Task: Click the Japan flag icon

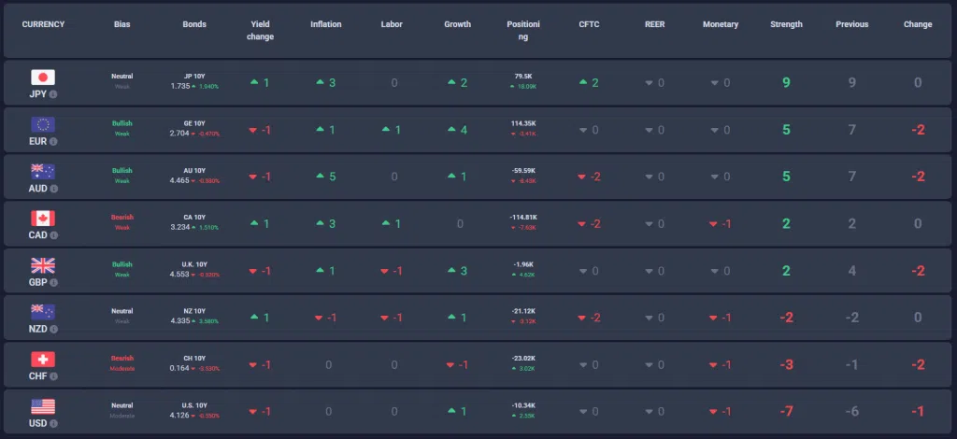Action: tap(43, 78)
